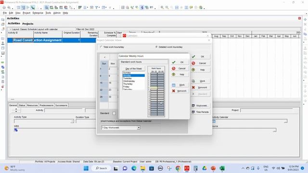Open Microsoft Edge from the taskbar

tap(134, 168)
